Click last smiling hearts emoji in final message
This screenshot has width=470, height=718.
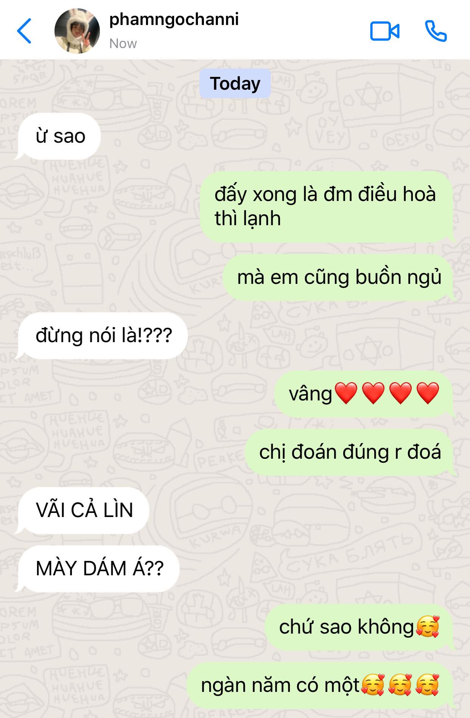428,685
